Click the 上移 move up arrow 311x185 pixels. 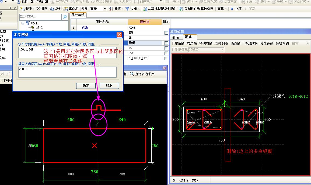(232, 9)
